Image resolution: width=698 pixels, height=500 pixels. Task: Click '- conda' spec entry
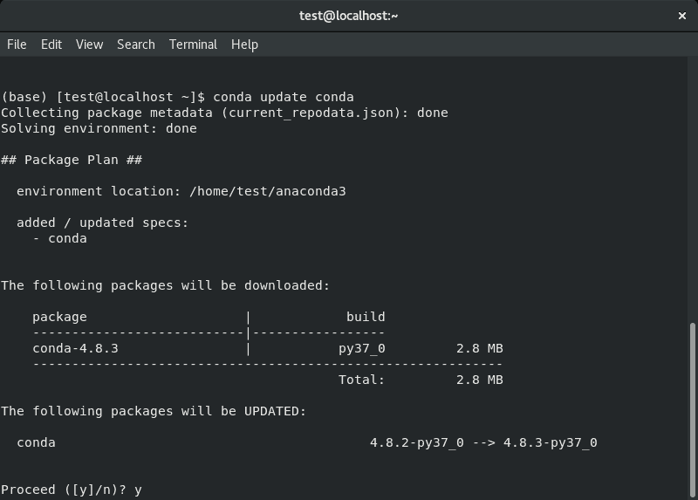point(59,238)
